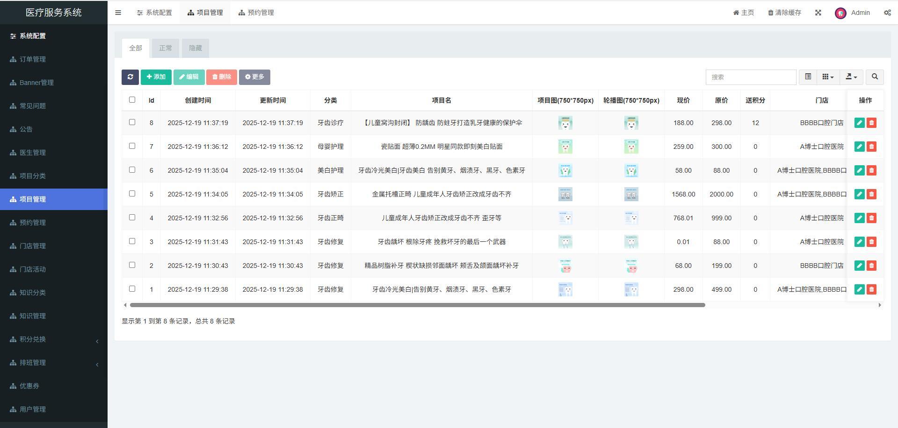Toggle the table list view icon
The height and width of the screenshot is (428, 898).
coord(808,77)
